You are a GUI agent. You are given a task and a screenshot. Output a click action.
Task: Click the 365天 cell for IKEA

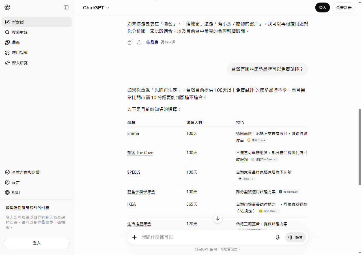point(192,204)
